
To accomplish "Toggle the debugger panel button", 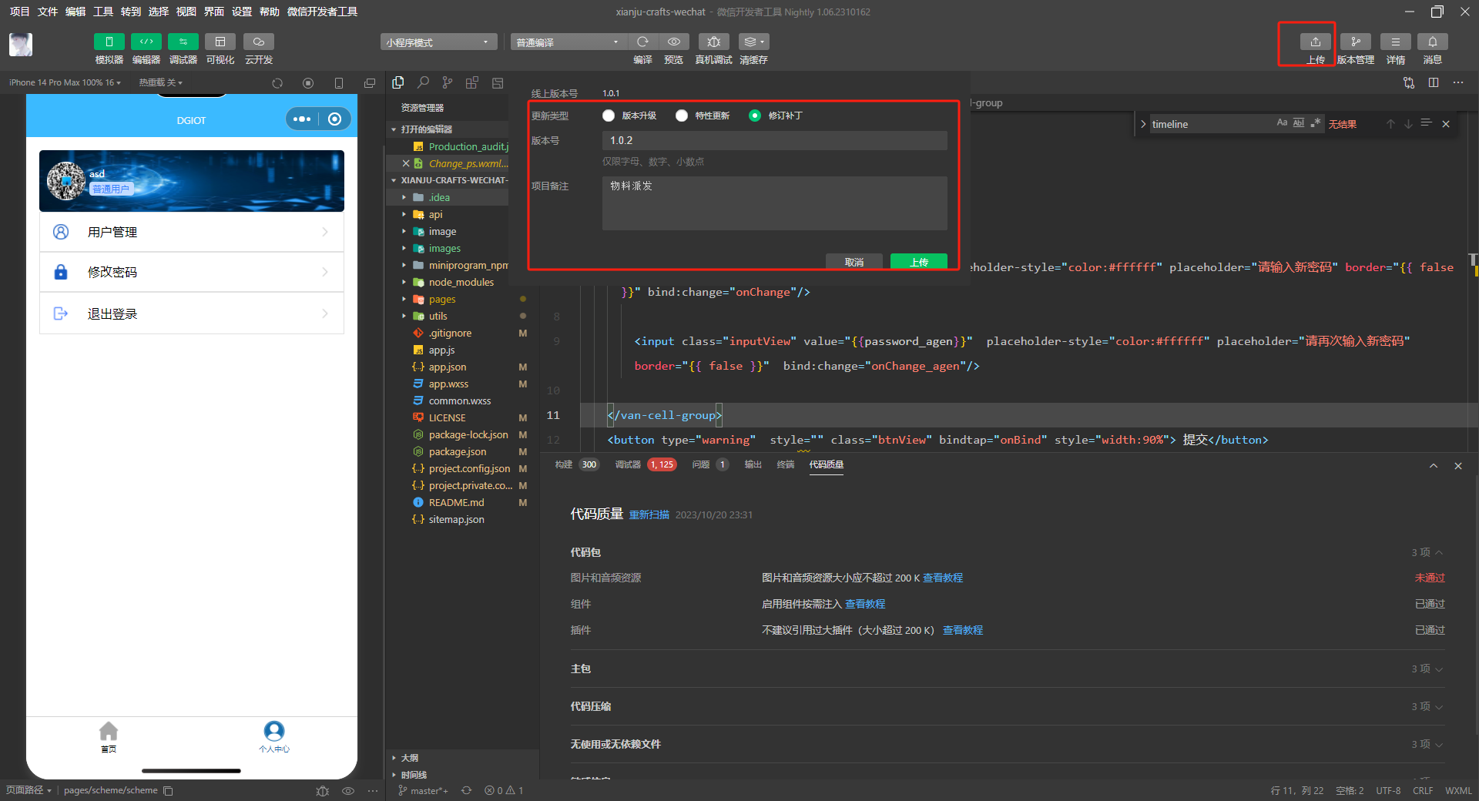I will pos(183,42).
